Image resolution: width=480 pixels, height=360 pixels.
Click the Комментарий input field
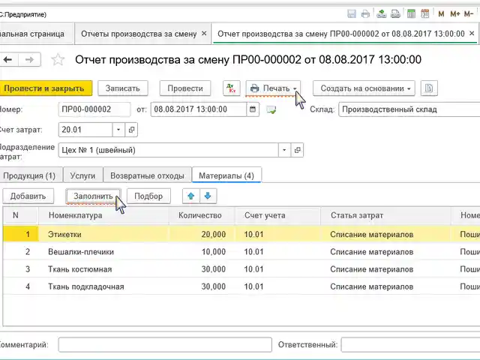coord(165,345)
